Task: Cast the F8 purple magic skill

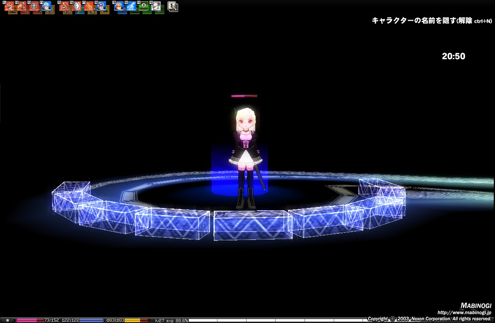Action: 101,6
